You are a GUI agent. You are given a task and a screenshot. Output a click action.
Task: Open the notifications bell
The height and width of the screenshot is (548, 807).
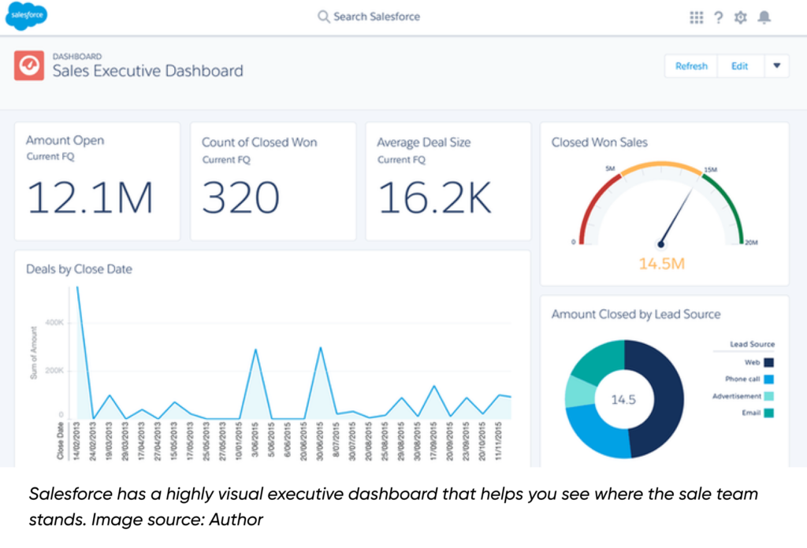pyautogui.click(x=764, y=17)
